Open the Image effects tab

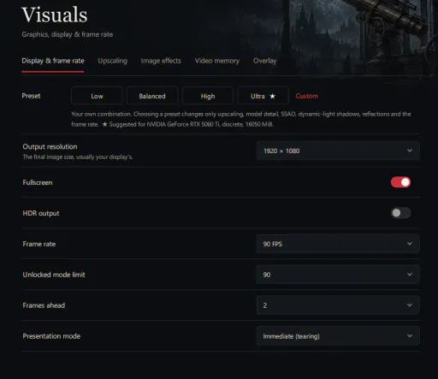tap(161, 61)
